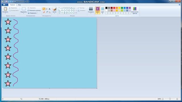Pick the green color swatch
Viewport: 182px width, 102px height.
point(122,8)
